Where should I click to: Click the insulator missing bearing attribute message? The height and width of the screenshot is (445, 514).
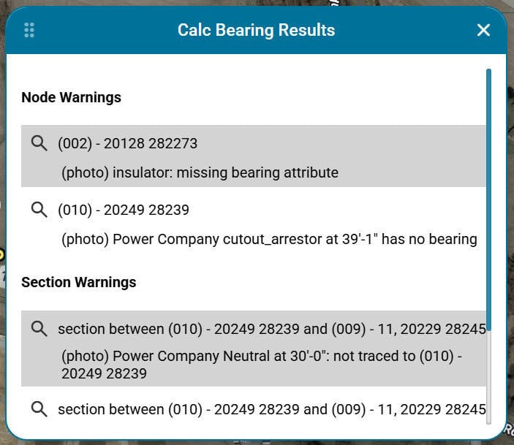tap(200, 172)
